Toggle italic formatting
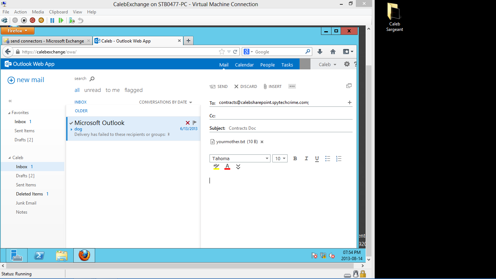This screenshot has width=496, height=279. (x=306, y=158)
